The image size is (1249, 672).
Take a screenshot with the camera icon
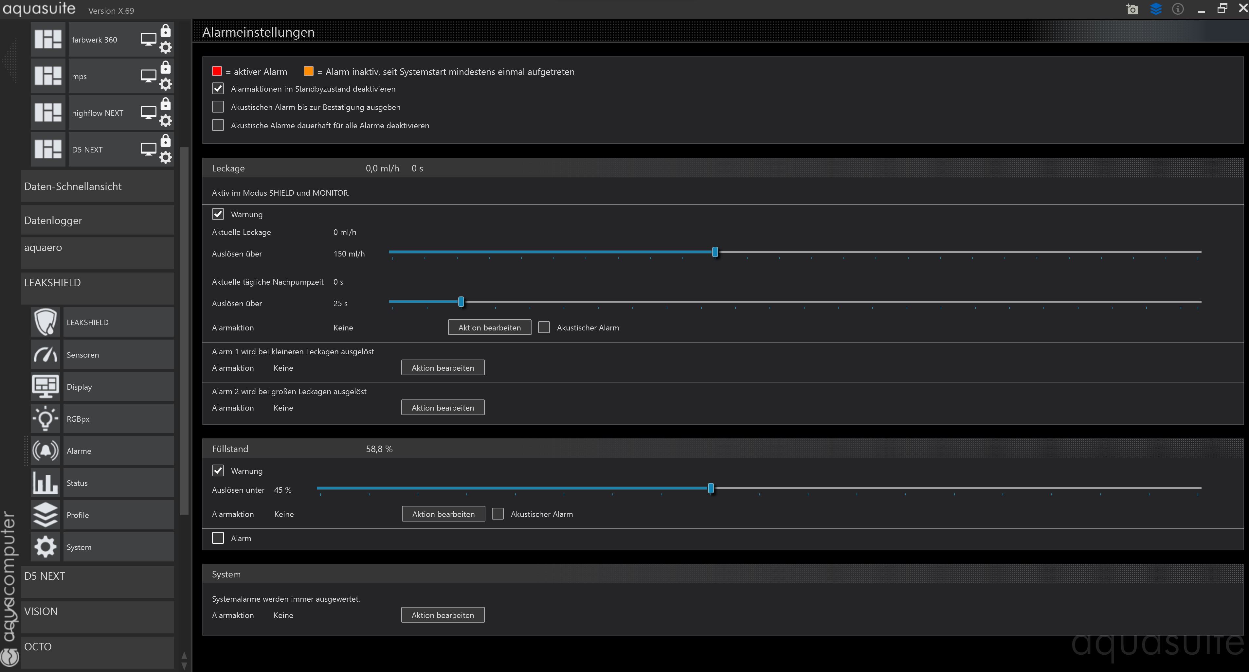click(1132, 9)
